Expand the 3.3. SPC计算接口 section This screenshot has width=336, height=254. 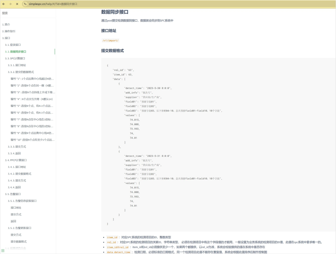(x=15, y=58)
